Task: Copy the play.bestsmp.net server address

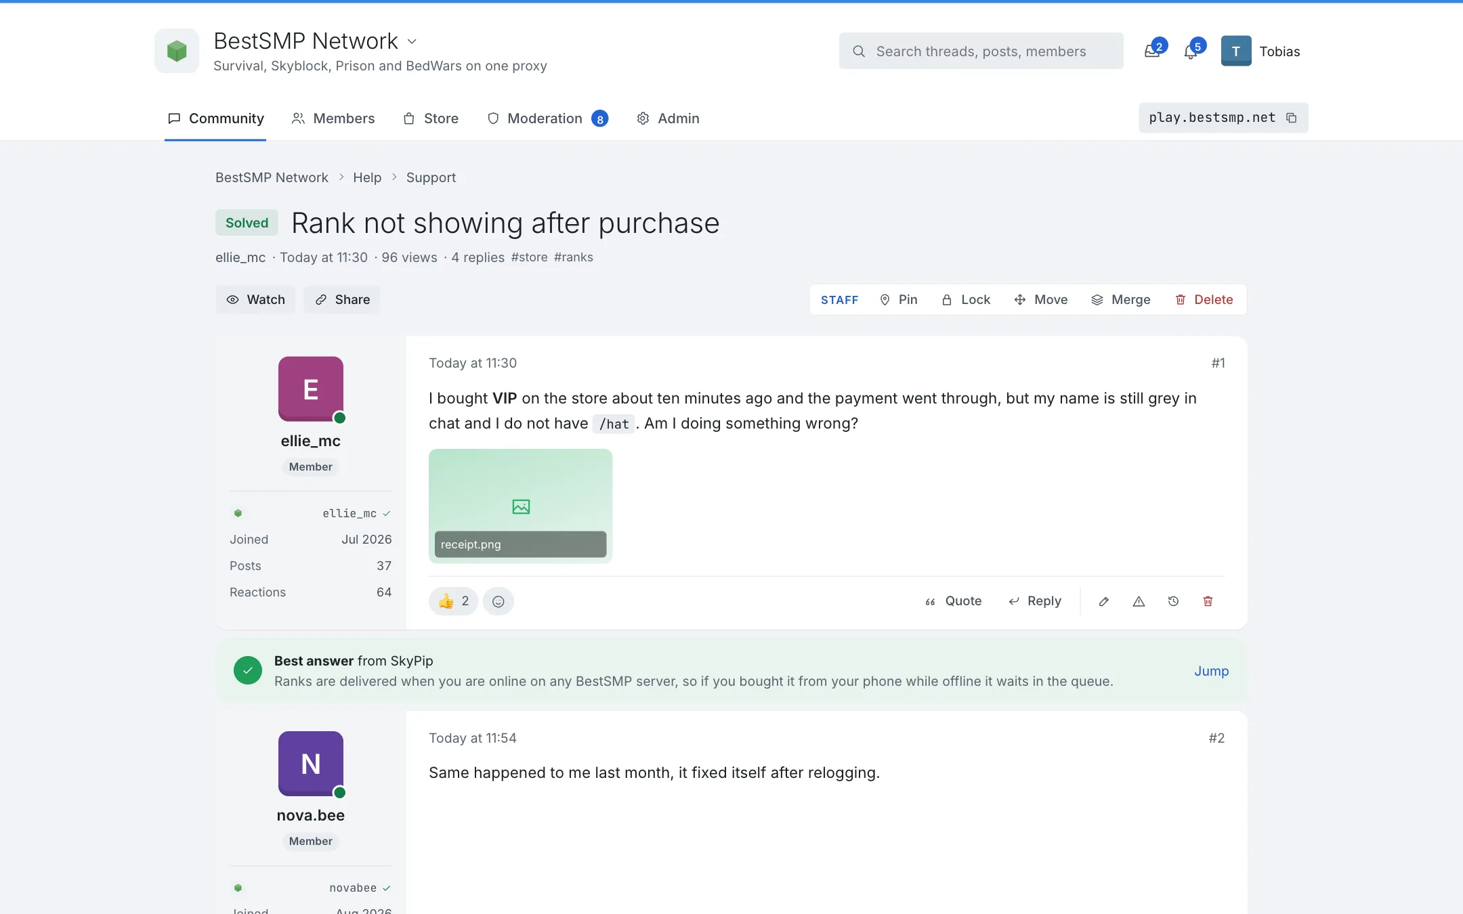Action: pos(1291,118)
